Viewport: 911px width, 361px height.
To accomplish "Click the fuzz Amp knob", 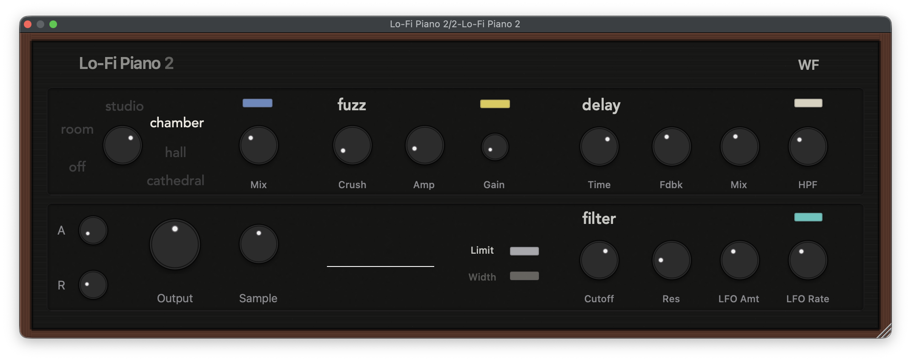I will click(x=425, y=145).
